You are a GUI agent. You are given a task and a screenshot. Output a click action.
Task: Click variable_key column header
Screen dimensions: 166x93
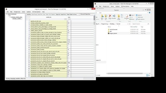49,17
